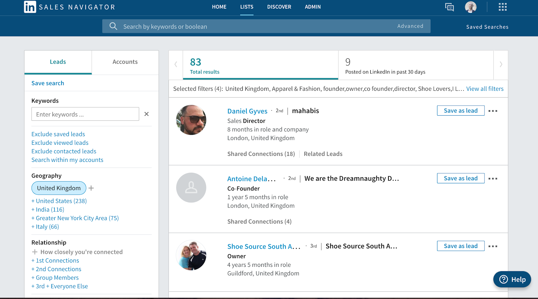The height and width of the screenshot is (299, 538).
Task: Save Daniel Gyves as lead
Action: (461, 111)
